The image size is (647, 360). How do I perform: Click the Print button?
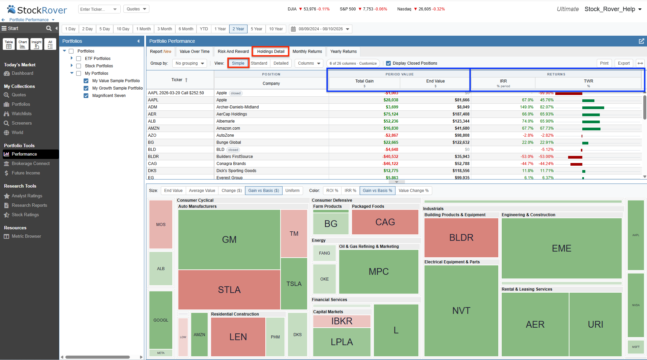pyautogui.click(x=604, y=63)
